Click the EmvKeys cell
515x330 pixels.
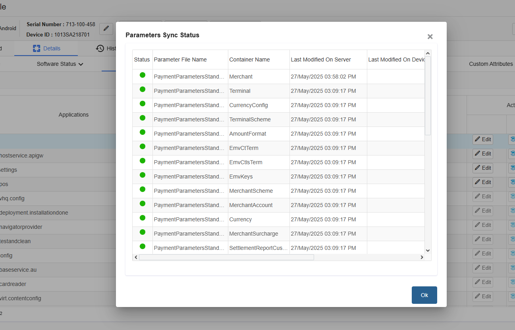click(x=259, y=177)
